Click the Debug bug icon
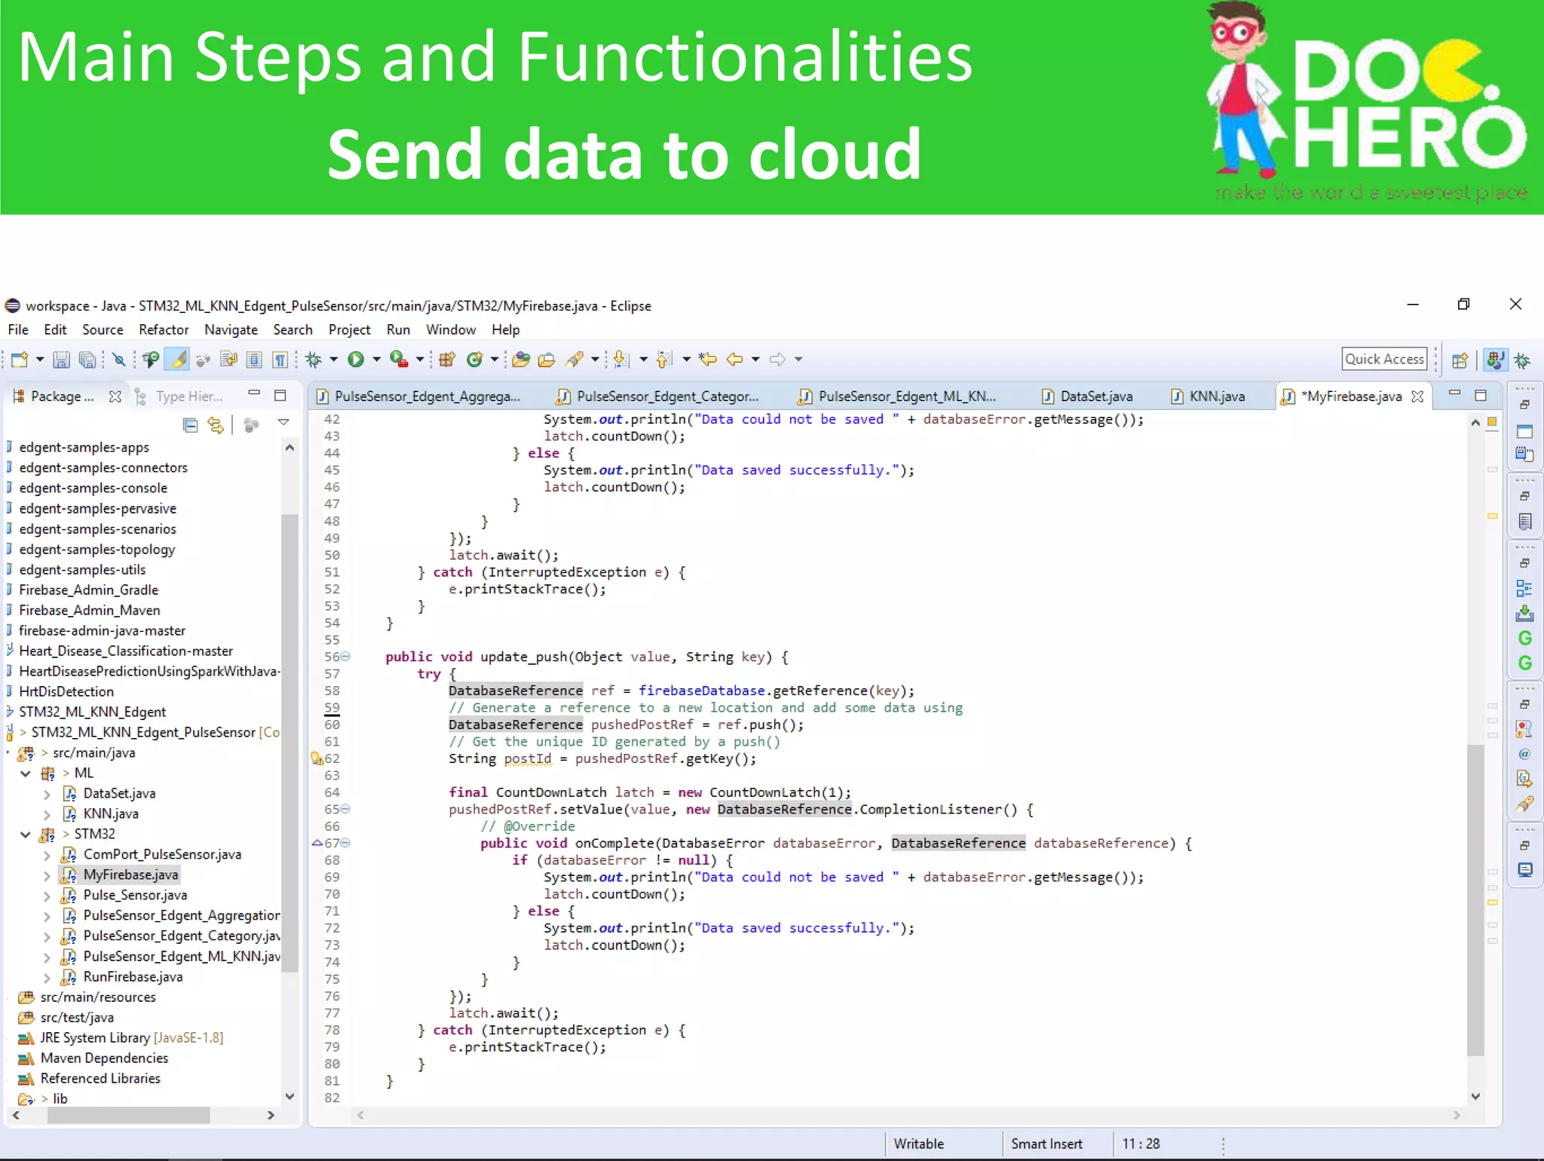The width and height of the screenshot is (1544, 1161). (x=314, y=360)
